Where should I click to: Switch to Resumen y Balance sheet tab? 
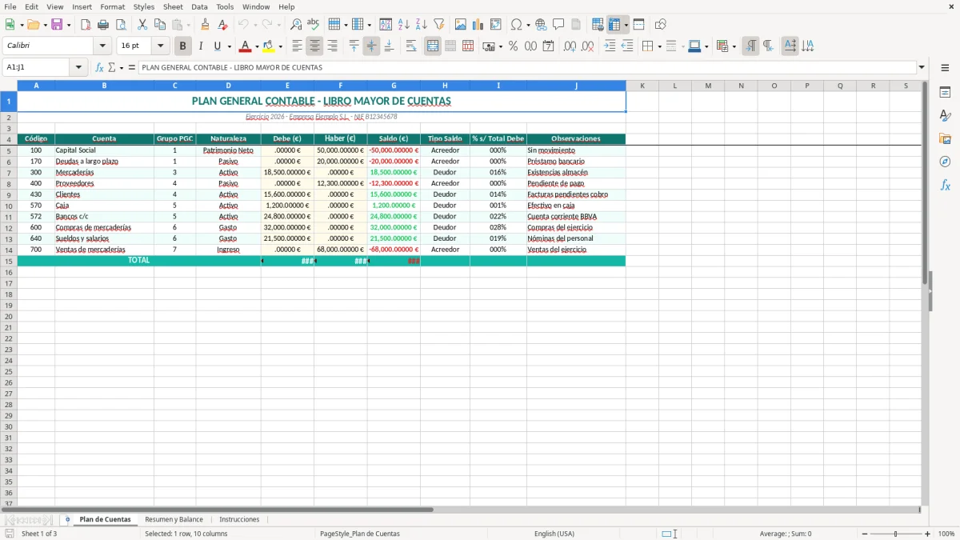174,519
